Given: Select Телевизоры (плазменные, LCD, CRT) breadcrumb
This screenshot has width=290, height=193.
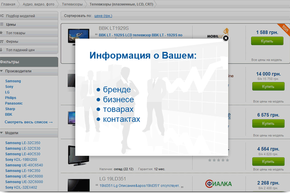Looking at the screenshot, I should click(x=121, y=4).
